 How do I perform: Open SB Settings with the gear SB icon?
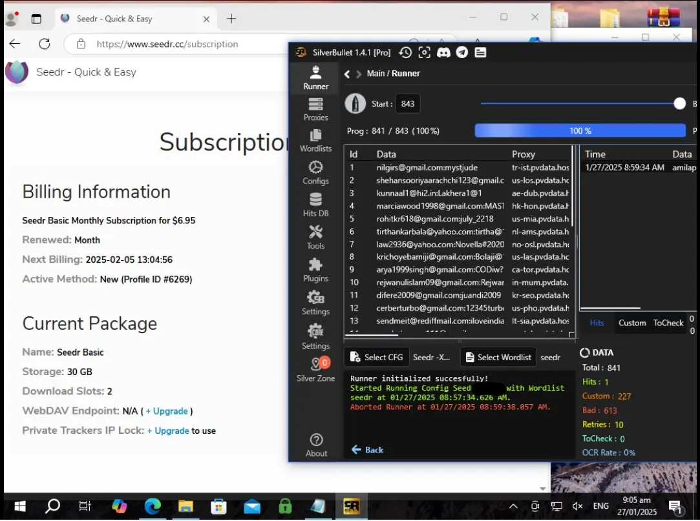[315, 303]
